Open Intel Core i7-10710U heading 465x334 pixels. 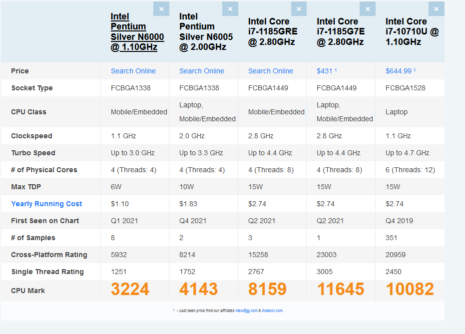[412, 32]
